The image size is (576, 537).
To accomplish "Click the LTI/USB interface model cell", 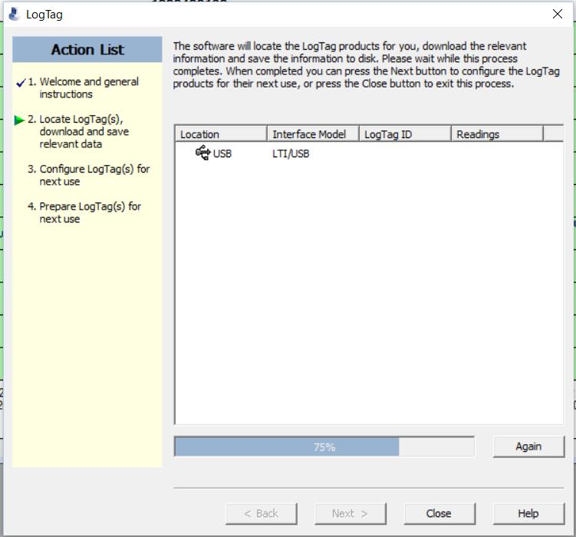I will (x=291, y=153).
